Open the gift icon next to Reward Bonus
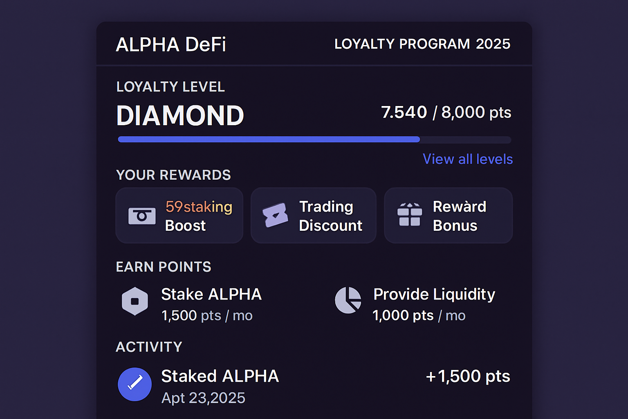628x419 pixels. pos(410,215)
